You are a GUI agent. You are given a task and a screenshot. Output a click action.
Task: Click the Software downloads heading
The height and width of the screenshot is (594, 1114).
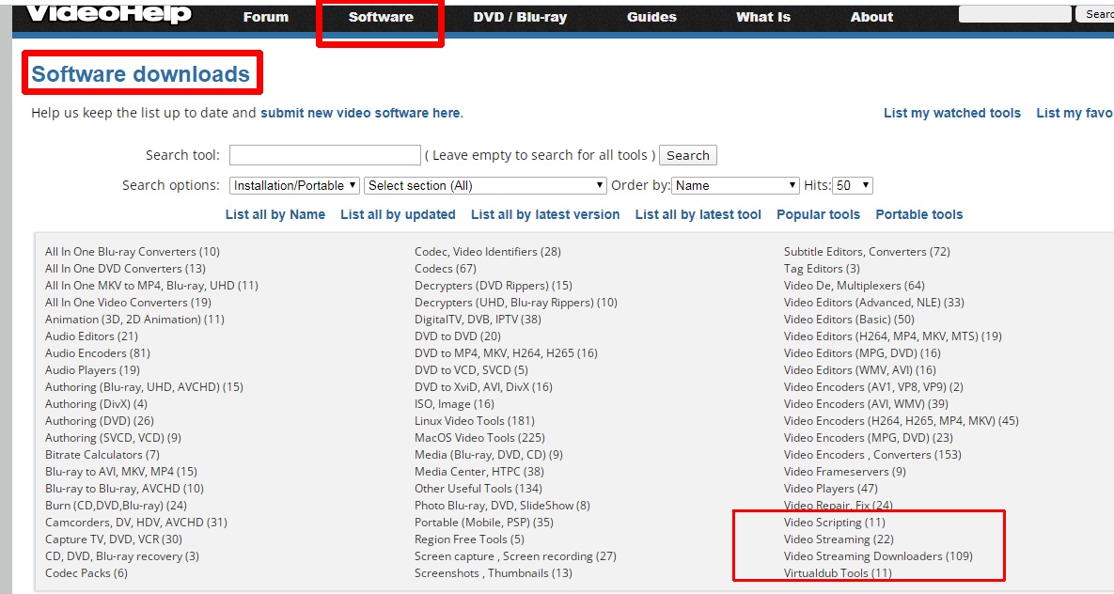141,74
